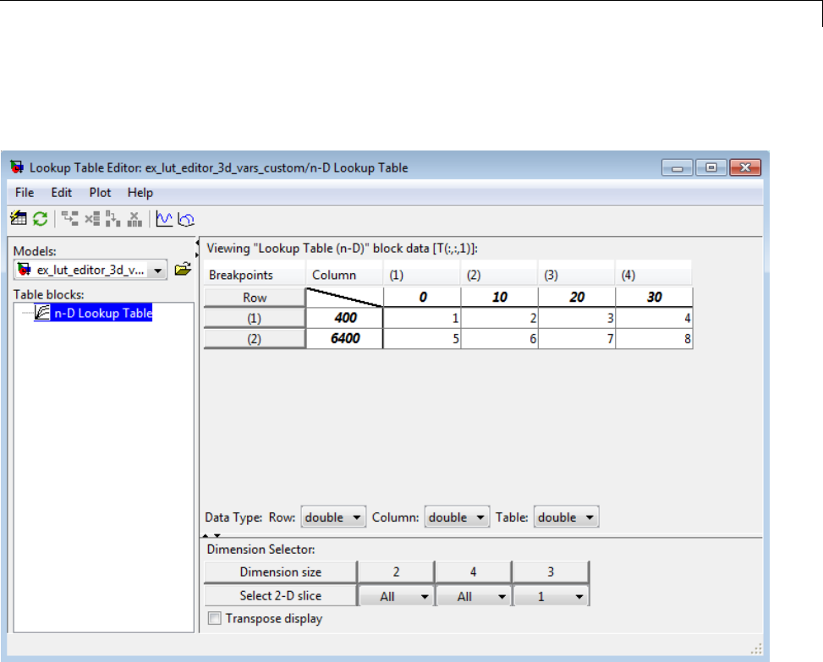Select row breakpoint cell 400
The image size is (823, 662).
pos(345,318)
